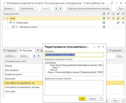Click filter icon in Отчет row

108,18
